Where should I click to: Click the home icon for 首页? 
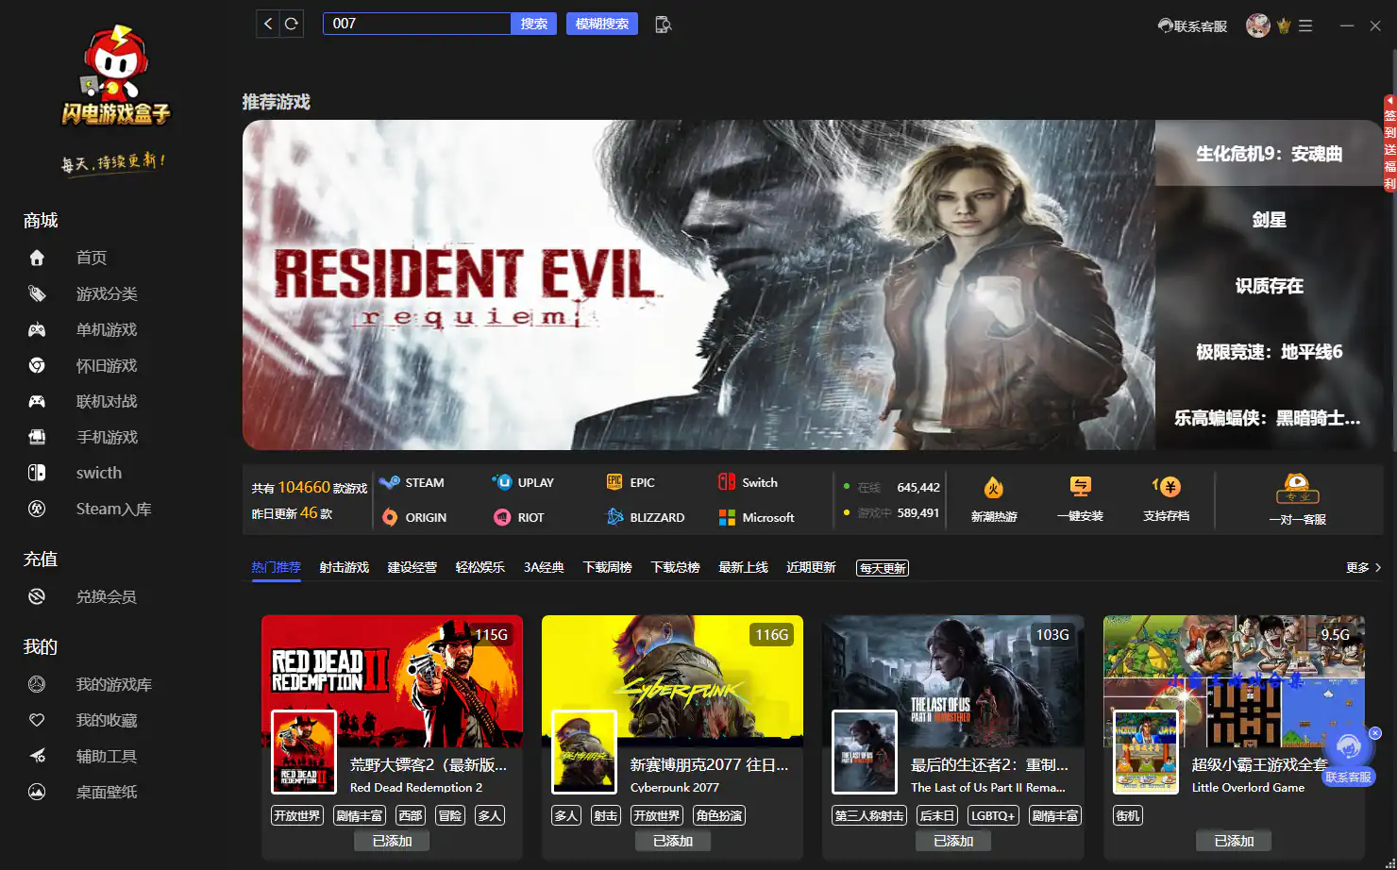(x=37, y=258)
